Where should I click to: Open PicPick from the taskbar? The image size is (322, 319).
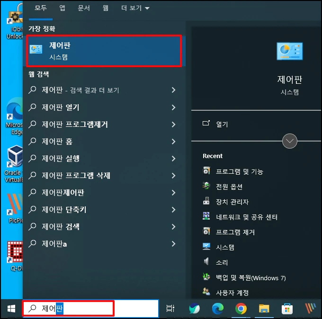pyautogui.click(x=311, y=309)
